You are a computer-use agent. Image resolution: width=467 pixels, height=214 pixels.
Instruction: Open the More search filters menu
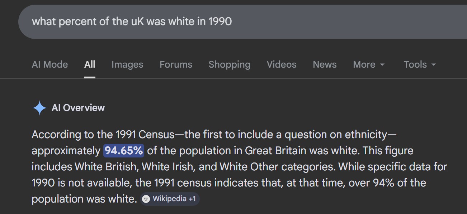point(368,64)
